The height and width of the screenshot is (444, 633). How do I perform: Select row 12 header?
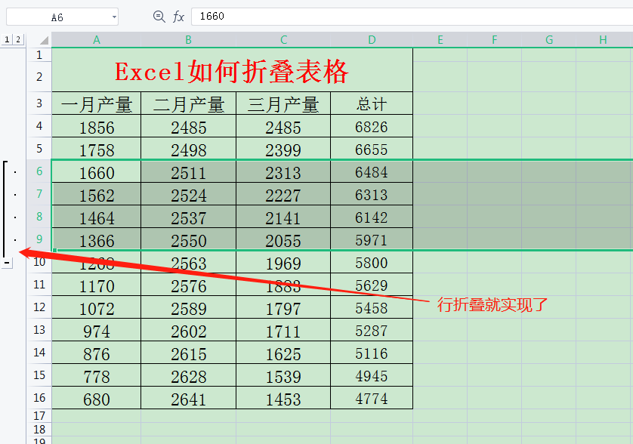[x=39, y=307]
